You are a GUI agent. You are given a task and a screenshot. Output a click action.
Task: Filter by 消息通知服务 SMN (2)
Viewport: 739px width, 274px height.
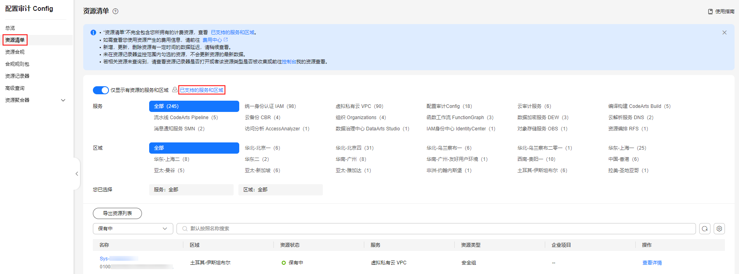coord(179,129)
